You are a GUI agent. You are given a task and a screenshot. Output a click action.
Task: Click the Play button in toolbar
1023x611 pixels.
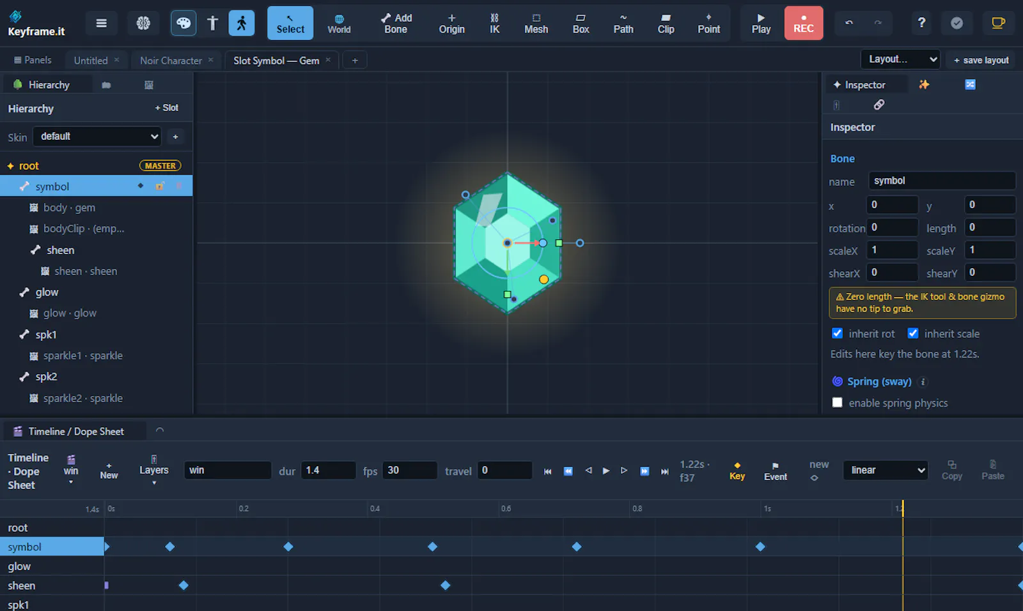[761, 24]
